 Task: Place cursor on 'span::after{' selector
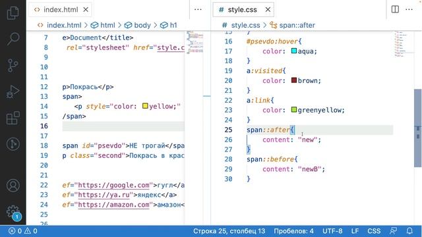[x=270, y=130]
